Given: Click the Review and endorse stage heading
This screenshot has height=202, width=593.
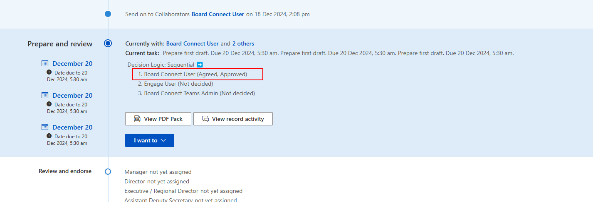Looking at the screenshot, I should coord(65,171).
